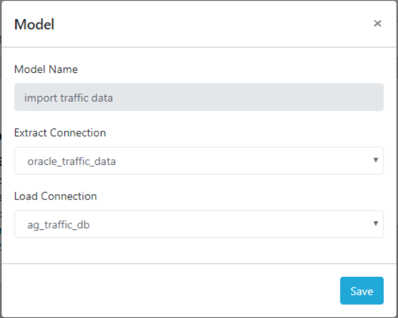Screen dimensions: 398x318
Task: Click the Model Name label
Action: [46, 69]
